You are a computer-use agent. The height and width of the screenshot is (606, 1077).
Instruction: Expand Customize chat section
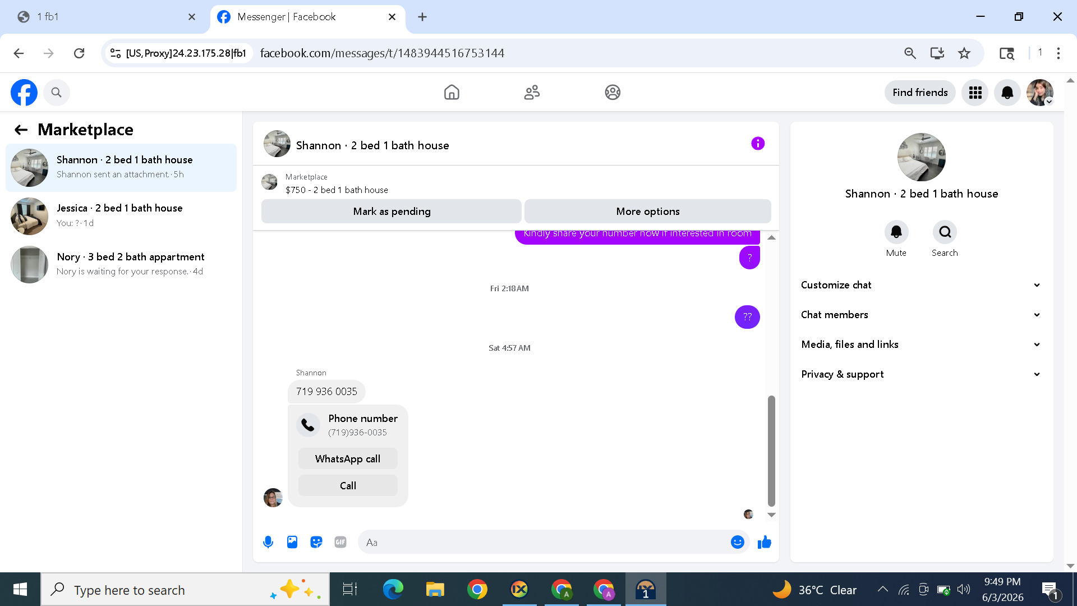pos(920,285)
